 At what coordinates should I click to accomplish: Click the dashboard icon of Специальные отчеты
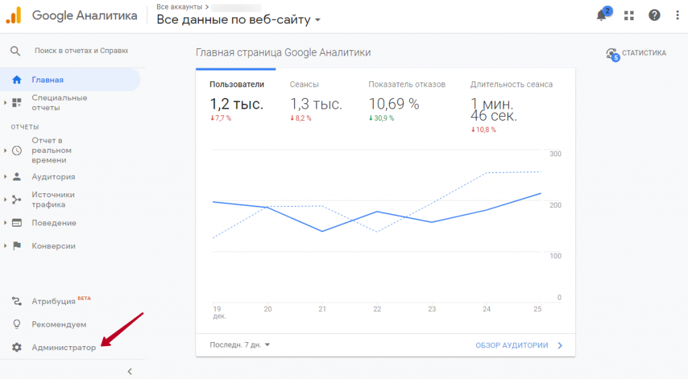coord(17,103)
